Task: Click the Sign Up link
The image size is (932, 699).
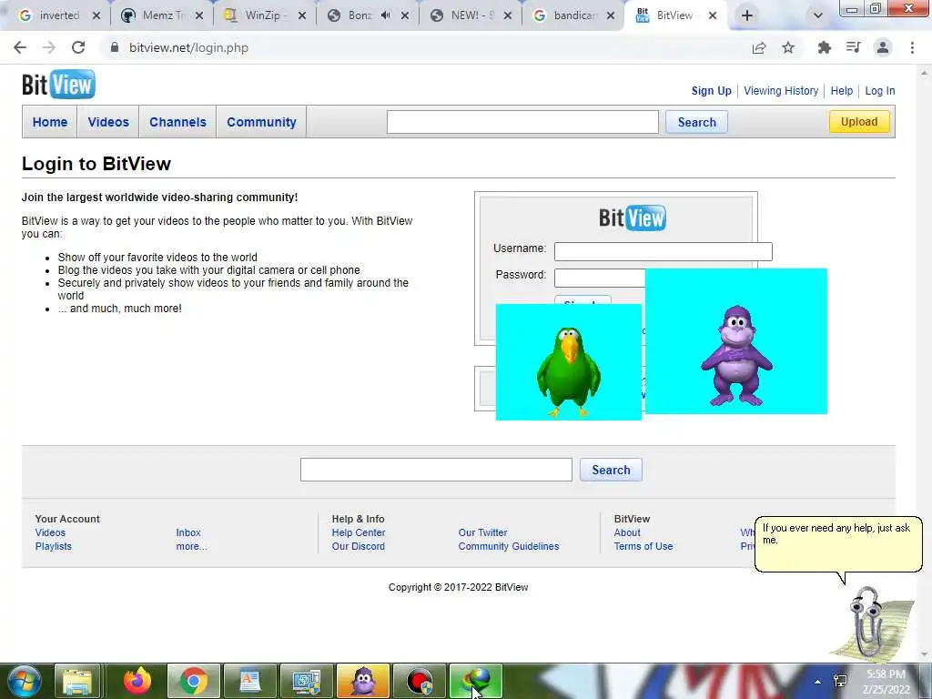Action: tap(712, 91)
